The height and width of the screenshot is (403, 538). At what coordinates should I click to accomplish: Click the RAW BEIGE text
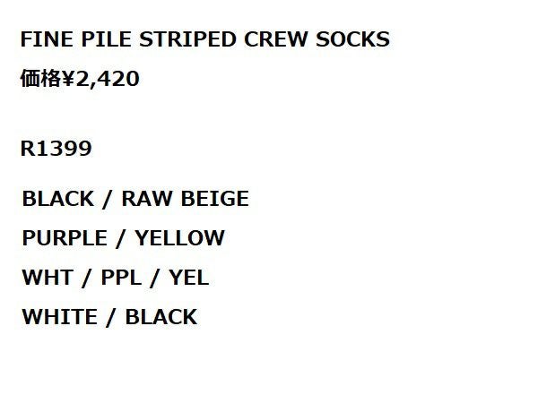coord(185,199)
